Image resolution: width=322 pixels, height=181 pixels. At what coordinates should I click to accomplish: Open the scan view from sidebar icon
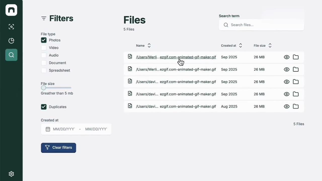(11, 27)
